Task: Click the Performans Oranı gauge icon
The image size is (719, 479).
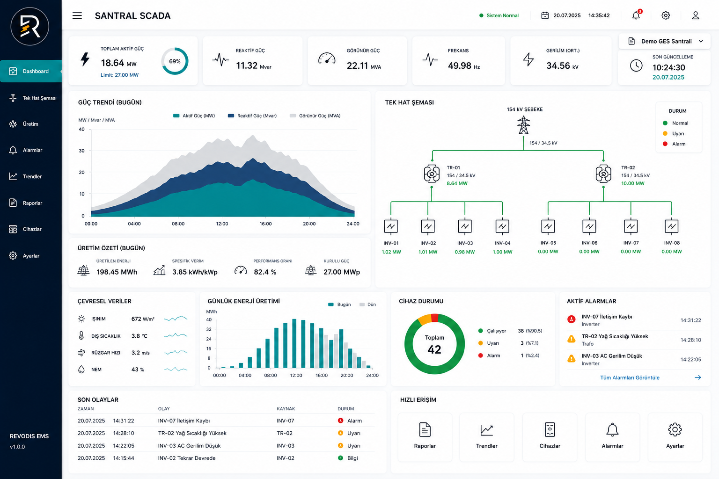Action: click(241, 270)
